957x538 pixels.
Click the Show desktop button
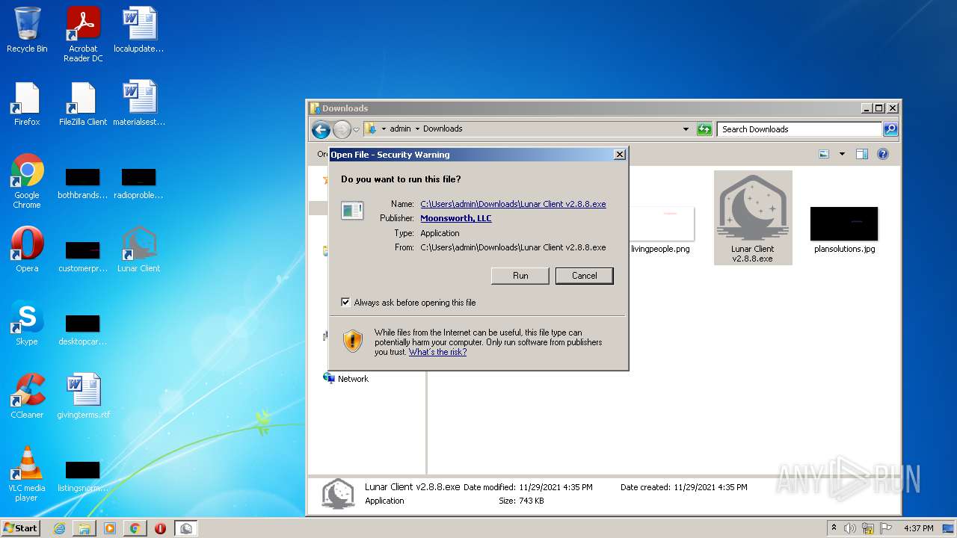949,528
